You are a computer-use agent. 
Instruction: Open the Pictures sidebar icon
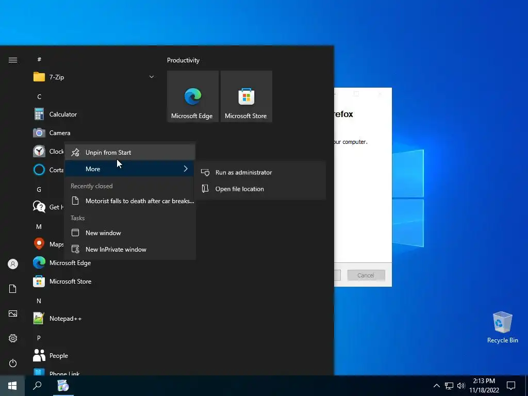(13, 313)
